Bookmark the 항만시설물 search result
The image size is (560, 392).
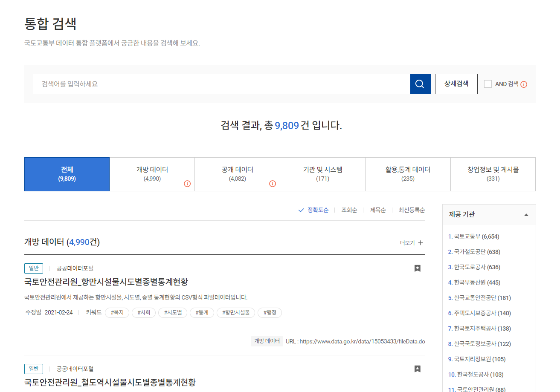pos(417,268)
